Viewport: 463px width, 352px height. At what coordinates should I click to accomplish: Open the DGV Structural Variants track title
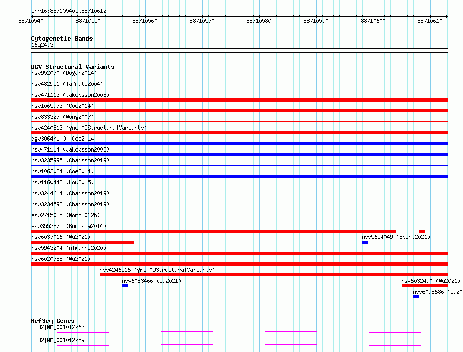[73, 67]
